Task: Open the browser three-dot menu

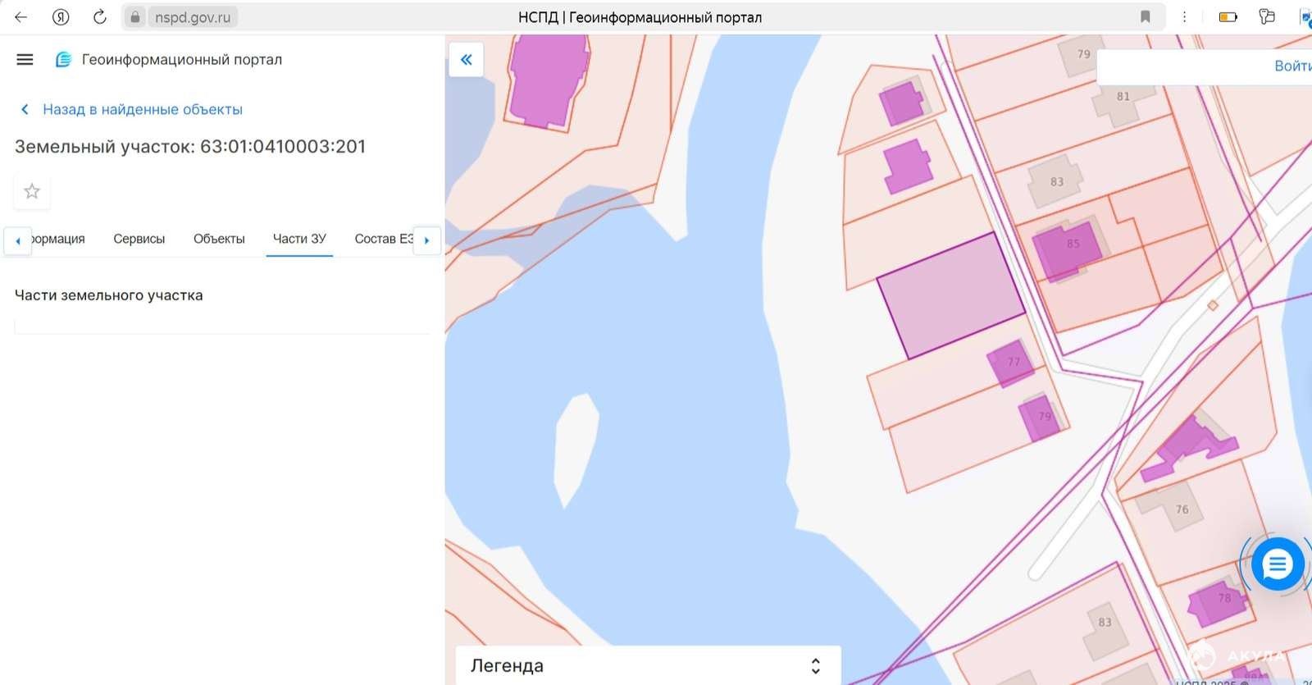Action: [x=1184, y=17]
